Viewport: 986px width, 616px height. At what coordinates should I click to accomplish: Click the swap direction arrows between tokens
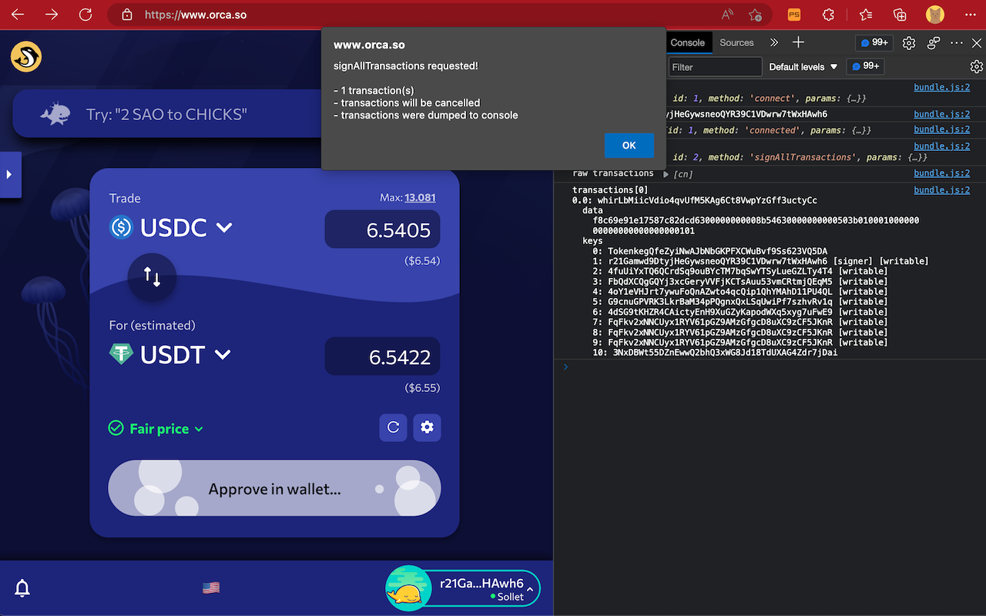tap(152, 278)
